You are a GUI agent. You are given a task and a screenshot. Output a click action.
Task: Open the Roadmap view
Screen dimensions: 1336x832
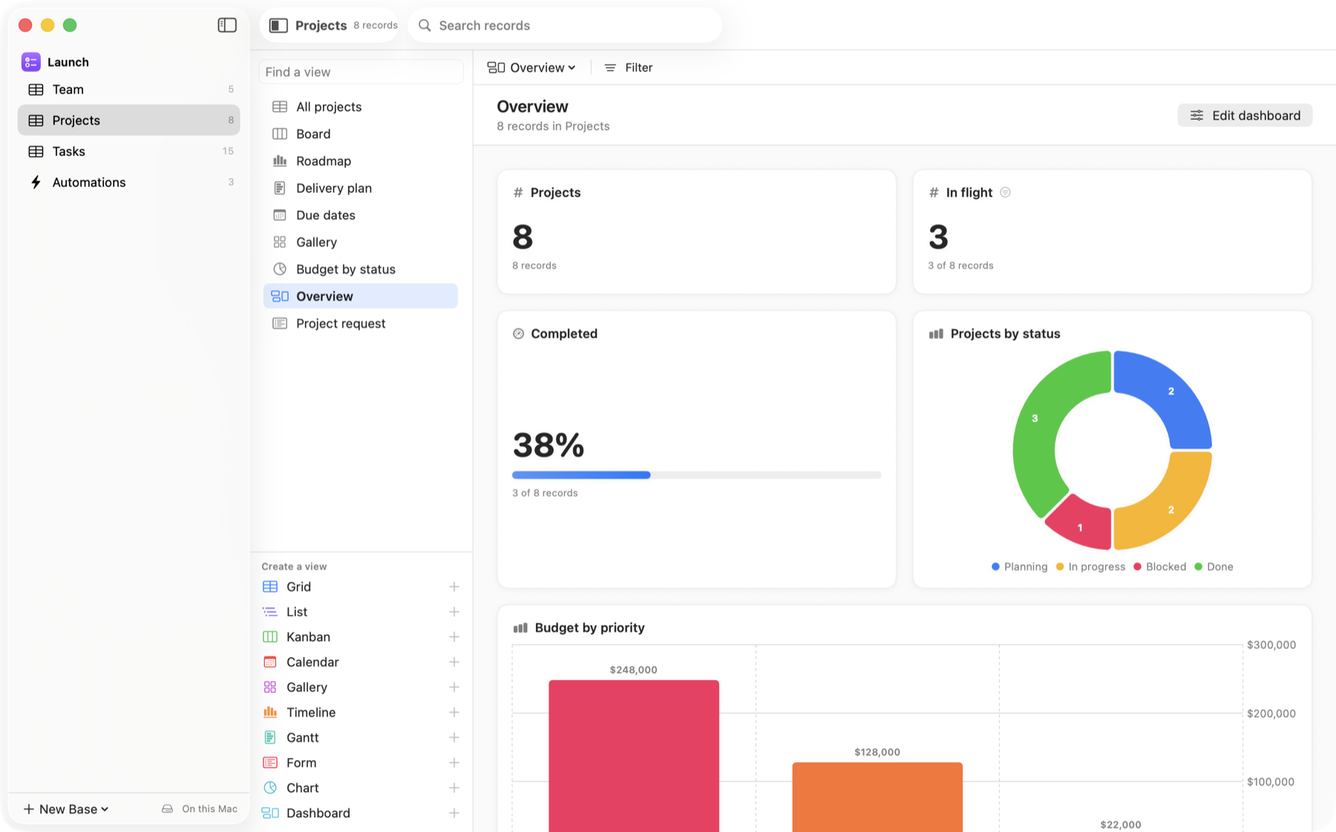point(361,161)
